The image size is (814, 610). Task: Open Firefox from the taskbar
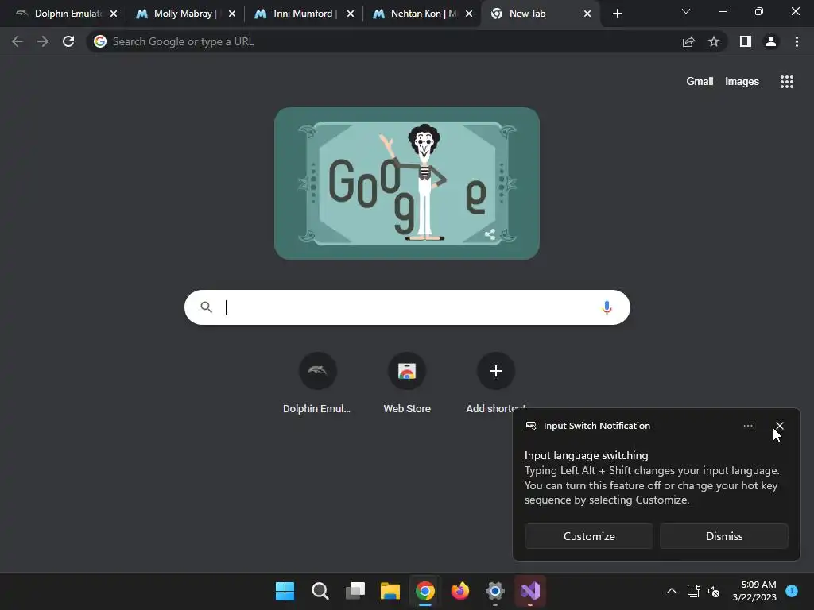click(x=460, y=591)
